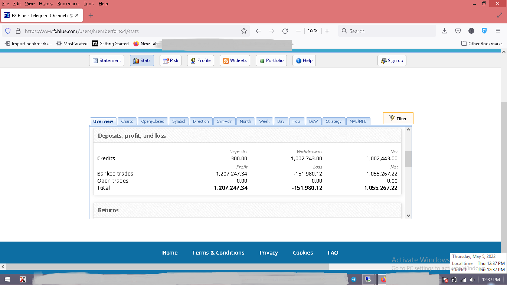Select the MAE/MFE tab
The image size is (507, 285).
pos(358,121)
